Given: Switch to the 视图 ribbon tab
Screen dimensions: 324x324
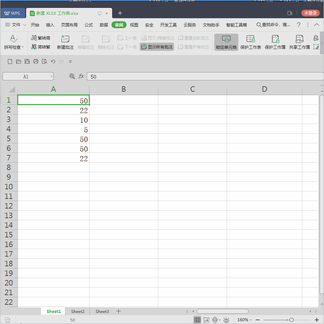Looking at the screenshot, I should pyautogui.click(x=134, y=25).
